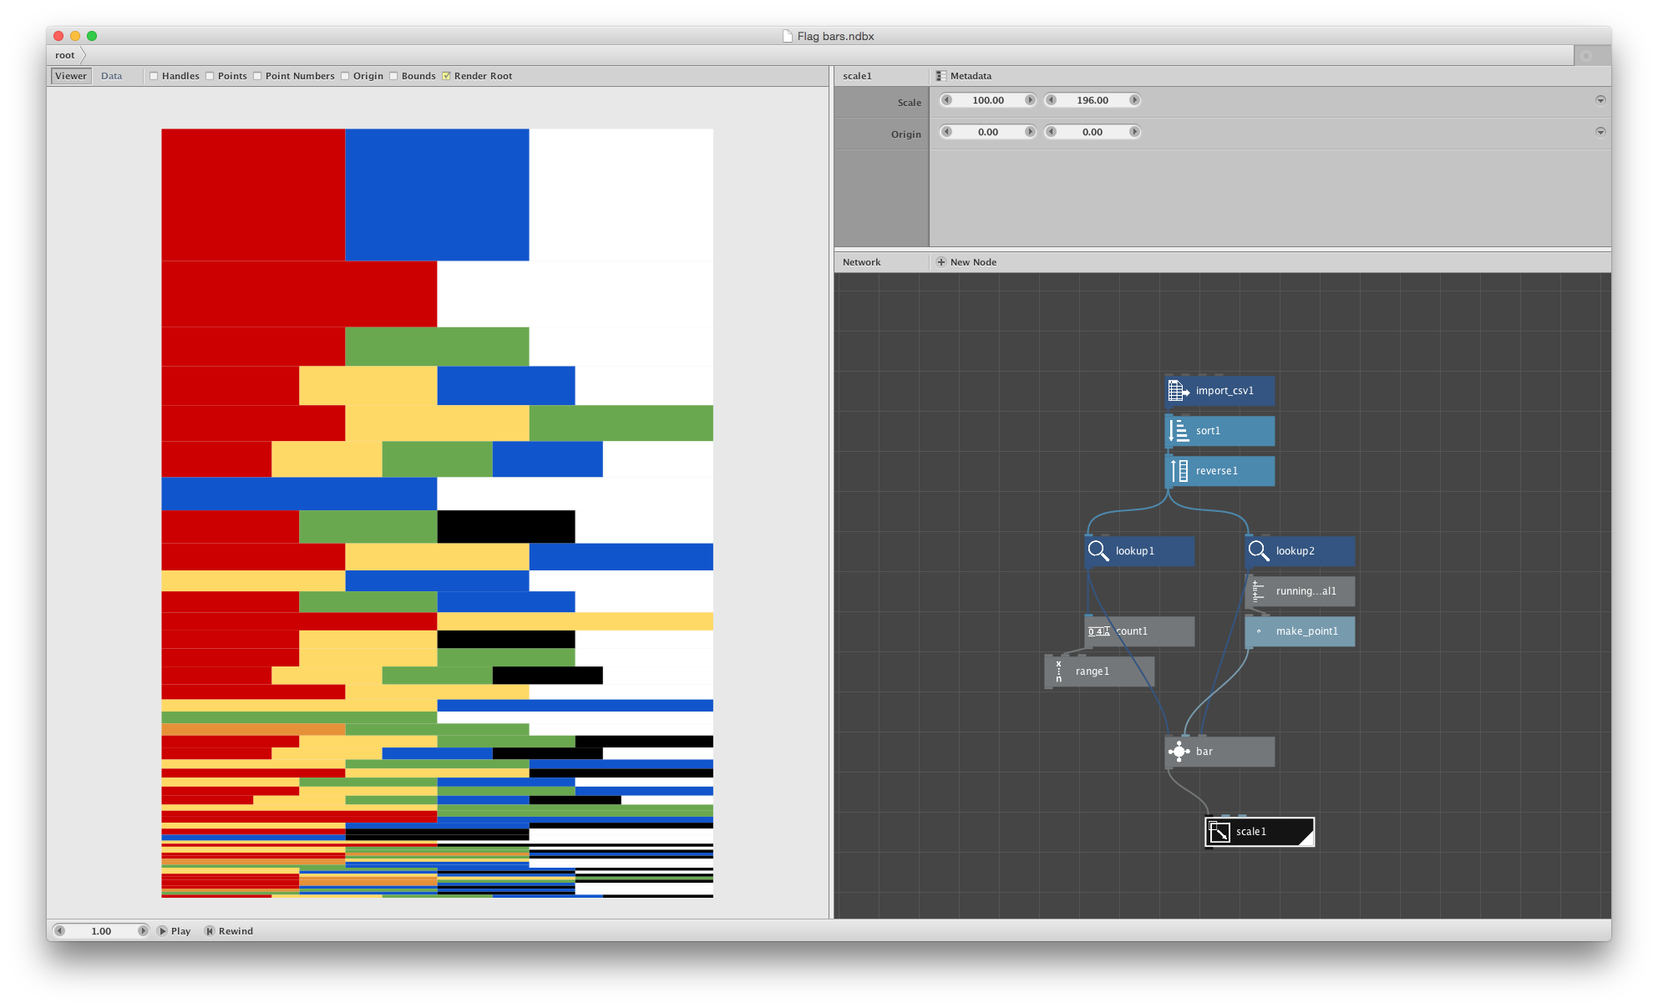
Task: Select the scale1 node label
Action: point(1251,832)
